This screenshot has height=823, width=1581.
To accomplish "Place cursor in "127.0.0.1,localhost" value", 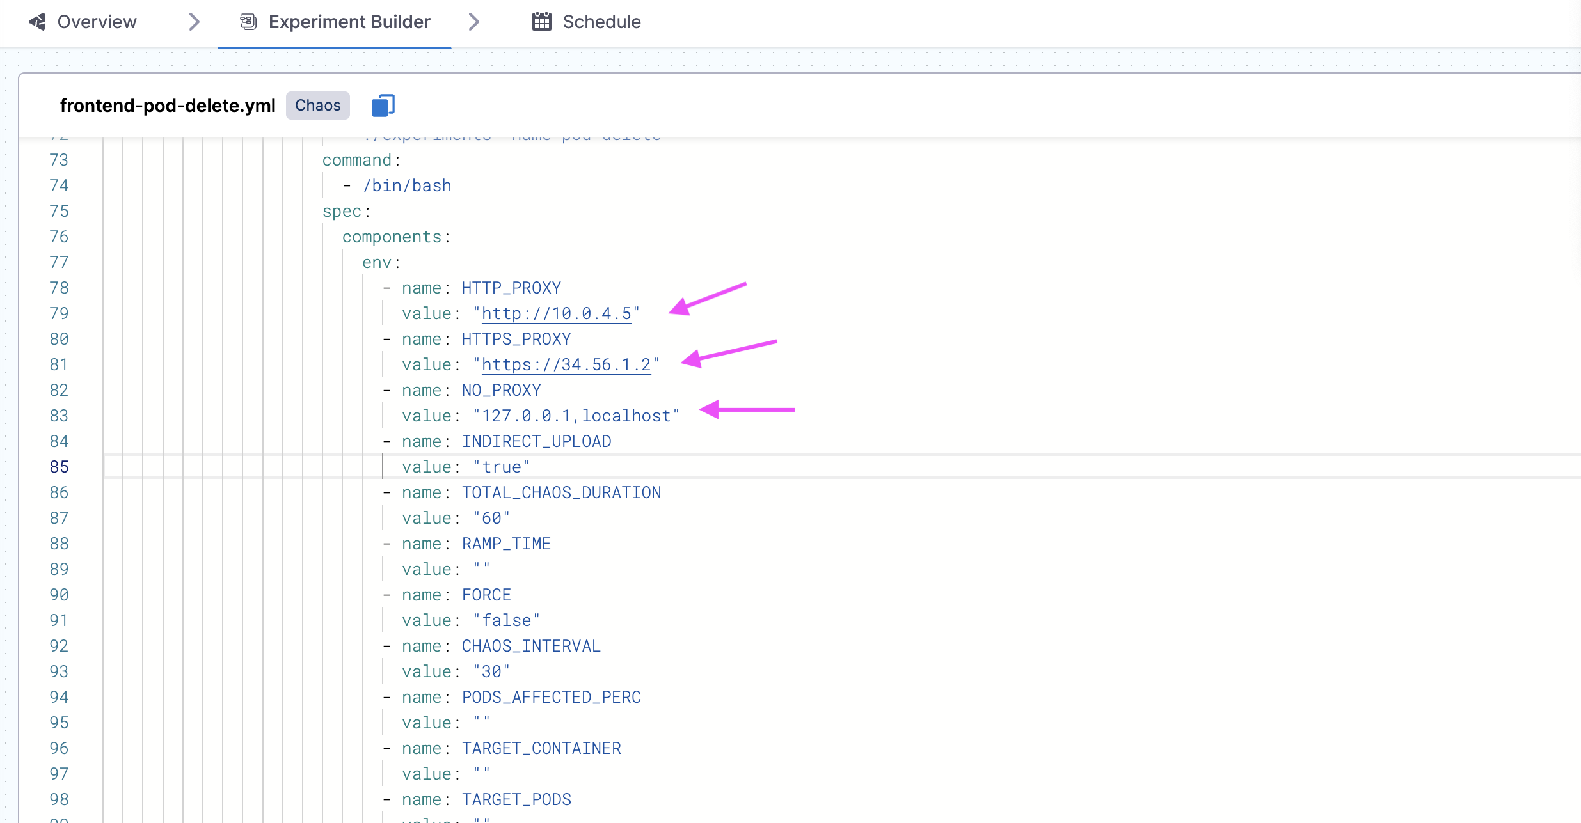I will click(576, 416).
